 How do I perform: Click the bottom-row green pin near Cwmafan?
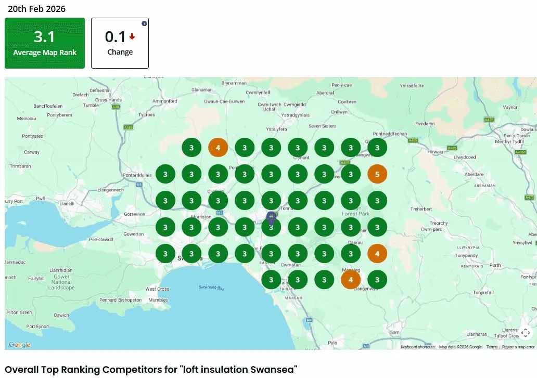click(298, 279)
